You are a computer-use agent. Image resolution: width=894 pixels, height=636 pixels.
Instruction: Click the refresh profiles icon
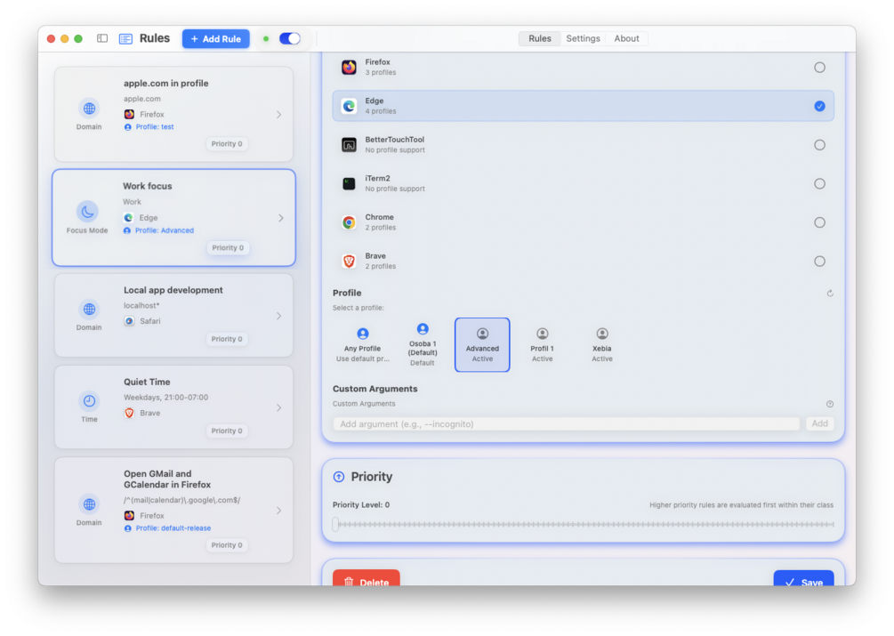[x=830, y=294]
